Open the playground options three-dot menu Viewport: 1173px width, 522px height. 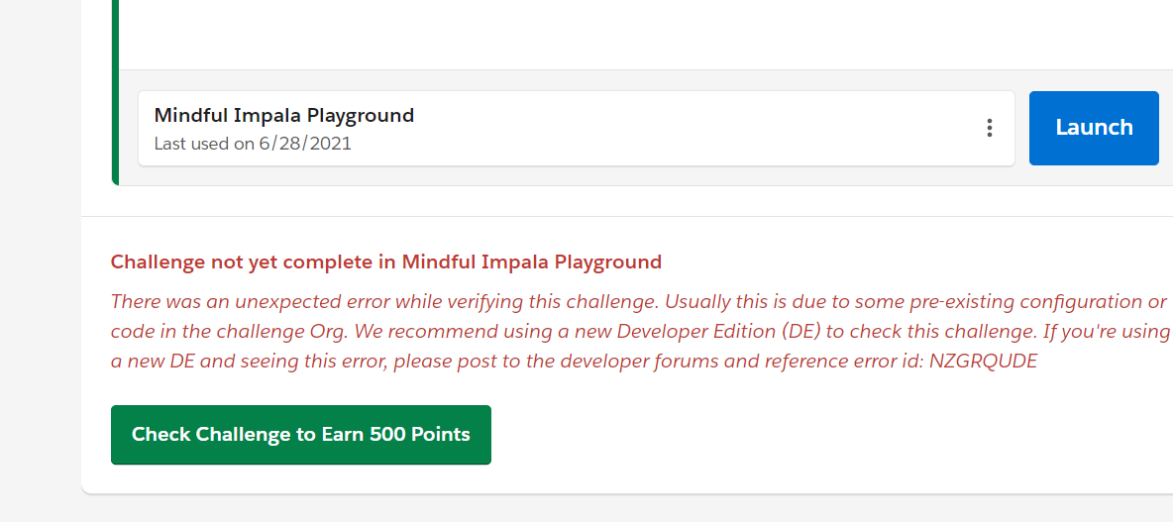pyautogui.click(x=989, y=128)
